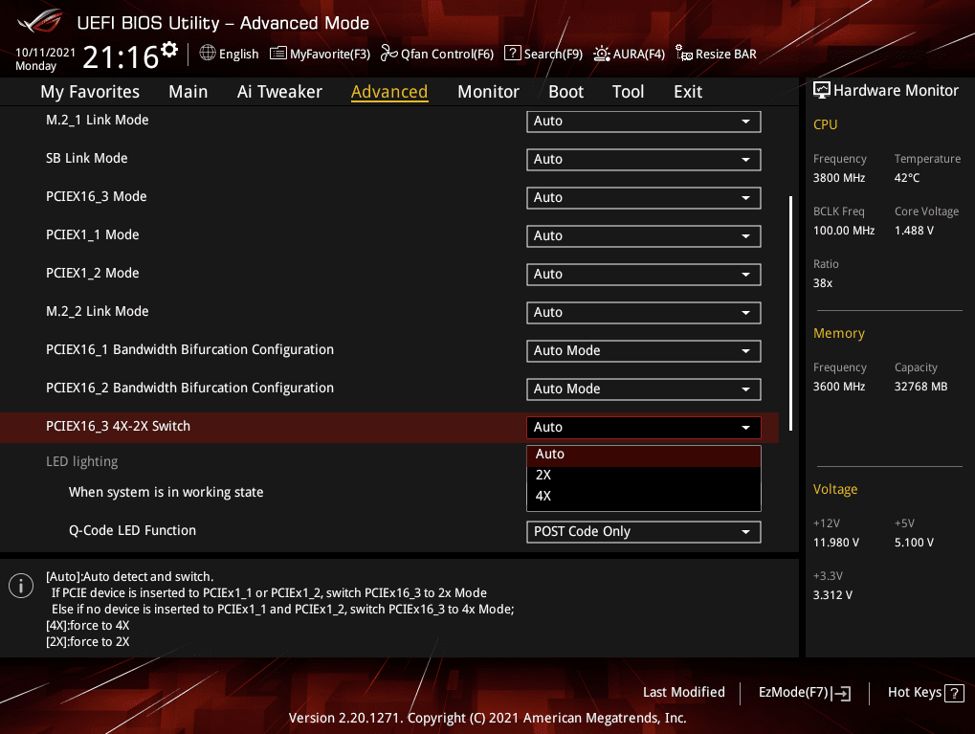
Task: Click the Search(F9) question icon
Action: coord(512,53)
